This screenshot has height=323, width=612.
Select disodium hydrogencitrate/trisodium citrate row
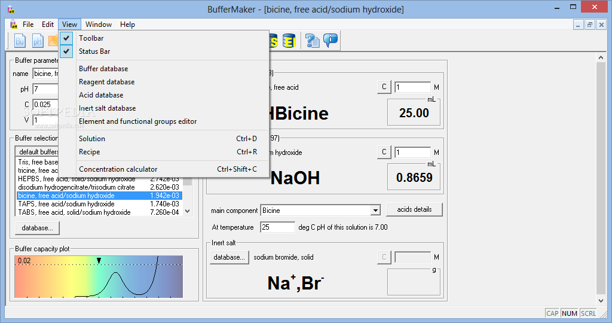point(99,187)
